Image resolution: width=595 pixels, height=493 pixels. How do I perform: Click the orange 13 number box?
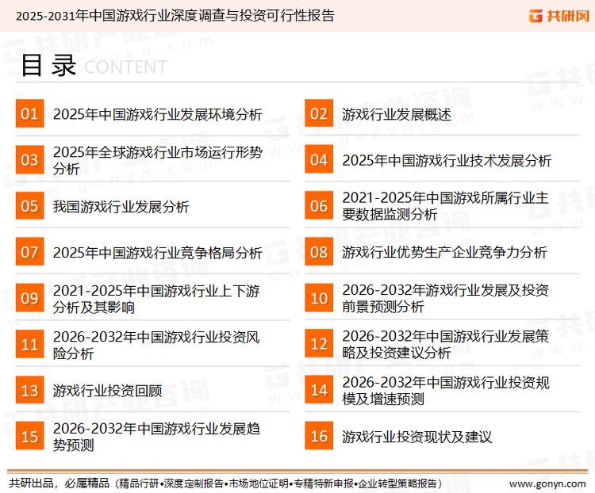point(29,390)
